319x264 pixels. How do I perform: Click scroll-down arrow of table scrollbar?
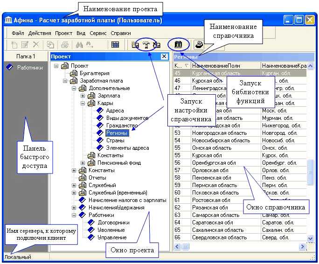310,238
